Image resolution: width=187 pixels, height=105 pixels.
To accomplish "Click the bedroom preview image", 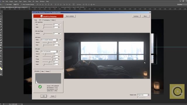I will pos(107,56).
